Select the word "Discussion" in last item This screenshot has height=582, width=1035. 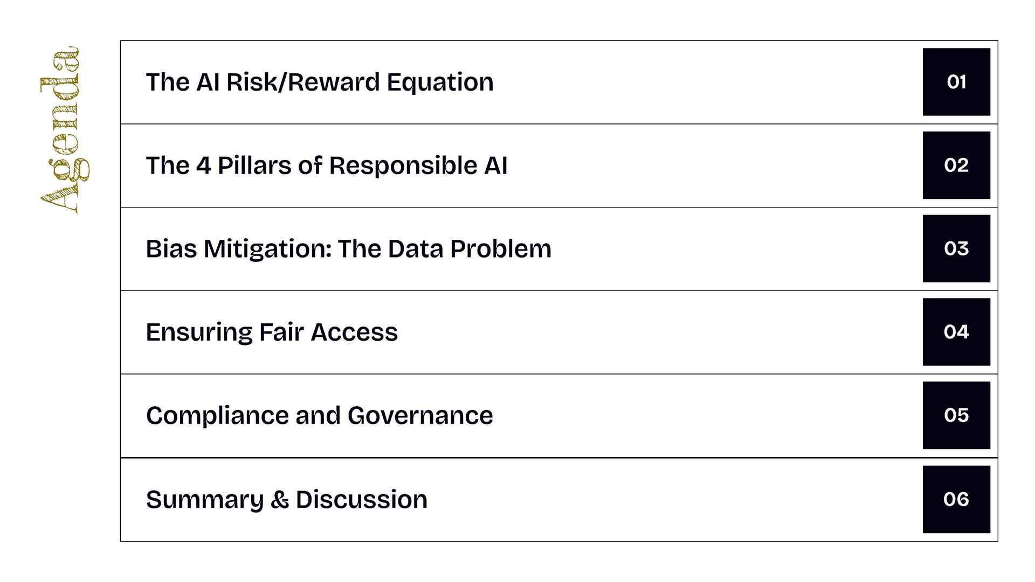point(361,500)
